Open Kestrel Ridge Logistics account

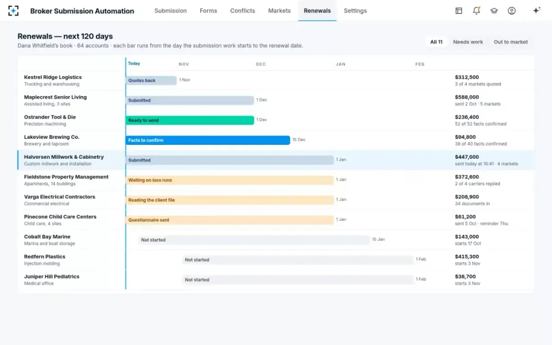tap(53, 77)
